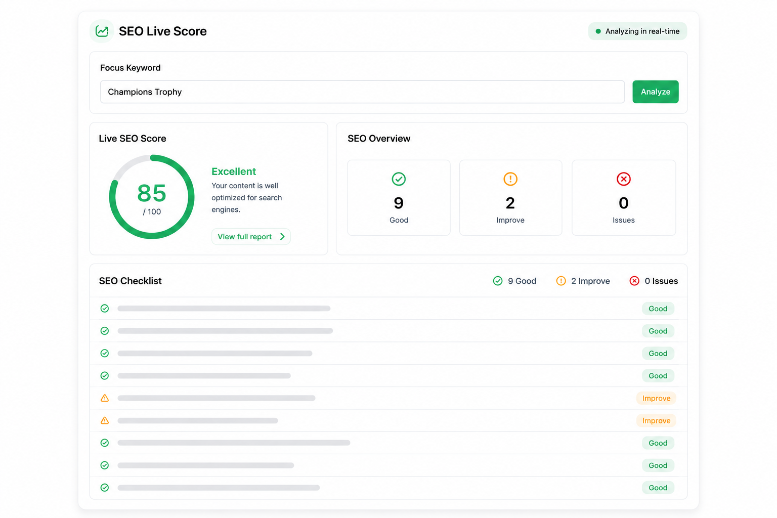Image resolution: width=777 pixels, height=518 pixels.
Task: Click the SEO Live Score chart icon
Action: (102, 31)
